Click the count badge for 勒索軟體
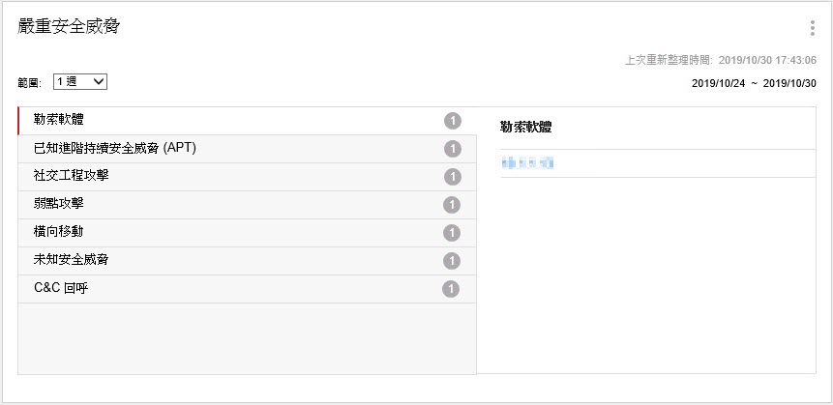The height and width of the screenshot is (405, 833). coord(452,121)
